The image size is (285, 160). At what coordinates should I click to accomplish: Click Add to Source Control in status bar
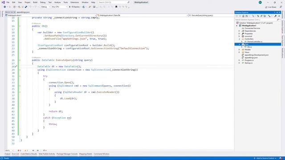[265, 158]
